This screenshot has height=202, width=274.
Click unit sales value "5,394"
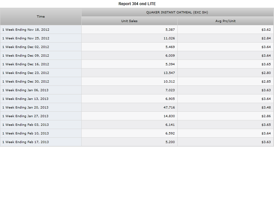(x=170, y=64)
